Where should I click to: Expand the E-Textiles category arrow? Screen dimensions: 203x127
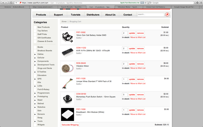point(35,72)
